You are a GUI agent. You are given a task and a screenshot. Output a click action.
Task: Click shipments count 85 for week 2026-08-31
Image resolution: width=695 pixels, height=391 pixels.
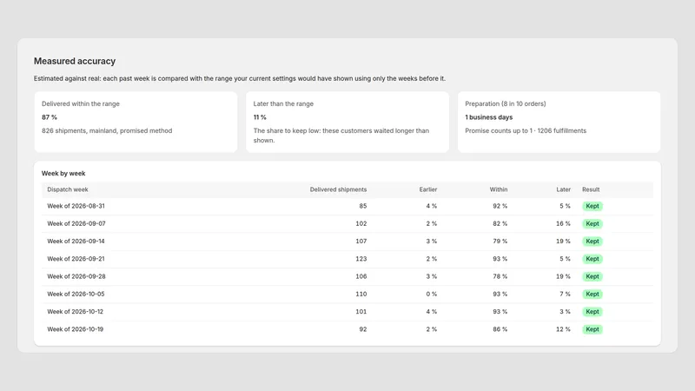(363, 206)
